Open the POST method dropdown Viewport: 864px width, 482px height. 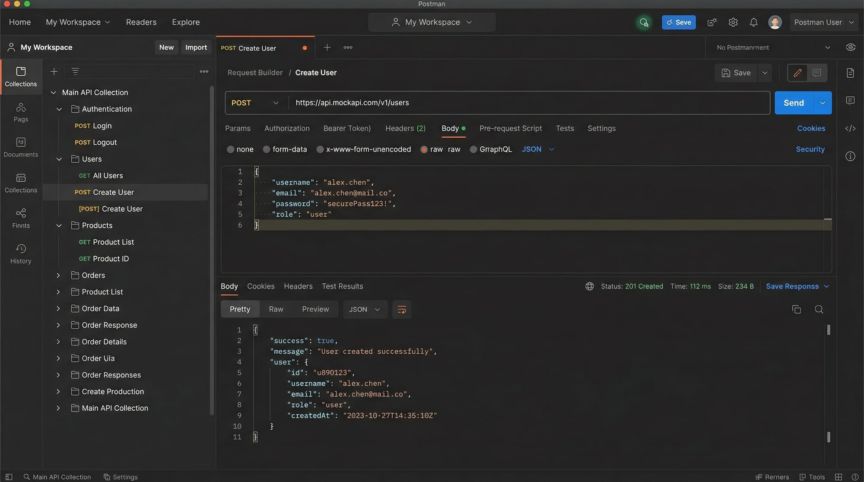pos(255,103)
